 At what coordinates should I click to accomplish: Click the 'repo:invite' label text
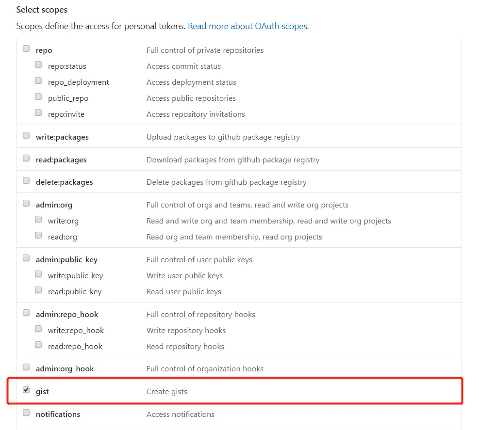click(x=66, y=114)
